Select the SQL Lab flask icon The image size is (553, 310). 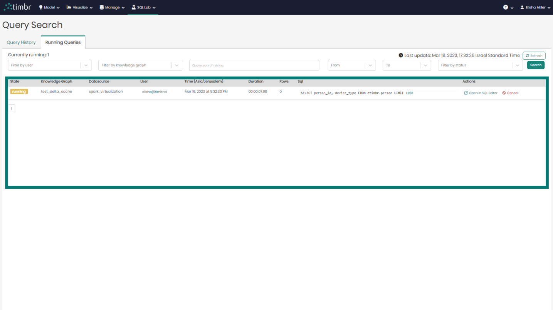[133, 7]
